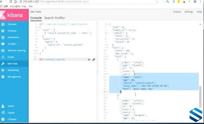Click the Kibana logo
204x124 pixels.
coord(14,15)
